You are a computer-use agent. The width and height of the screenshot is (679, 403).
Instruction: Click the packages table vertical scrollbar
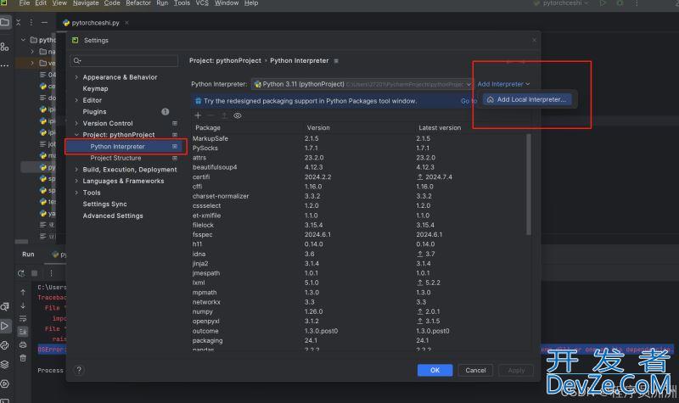pos(528,184)
